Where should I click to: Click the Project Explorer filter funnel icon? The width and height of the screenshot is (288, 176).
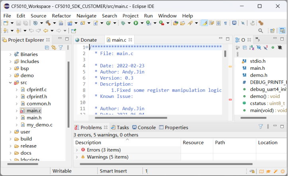[61, 48]
